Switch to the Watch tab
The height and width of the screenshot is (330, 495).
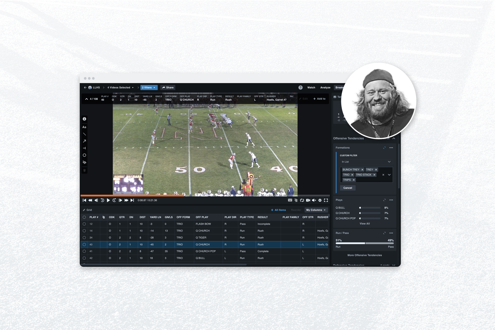311,87
